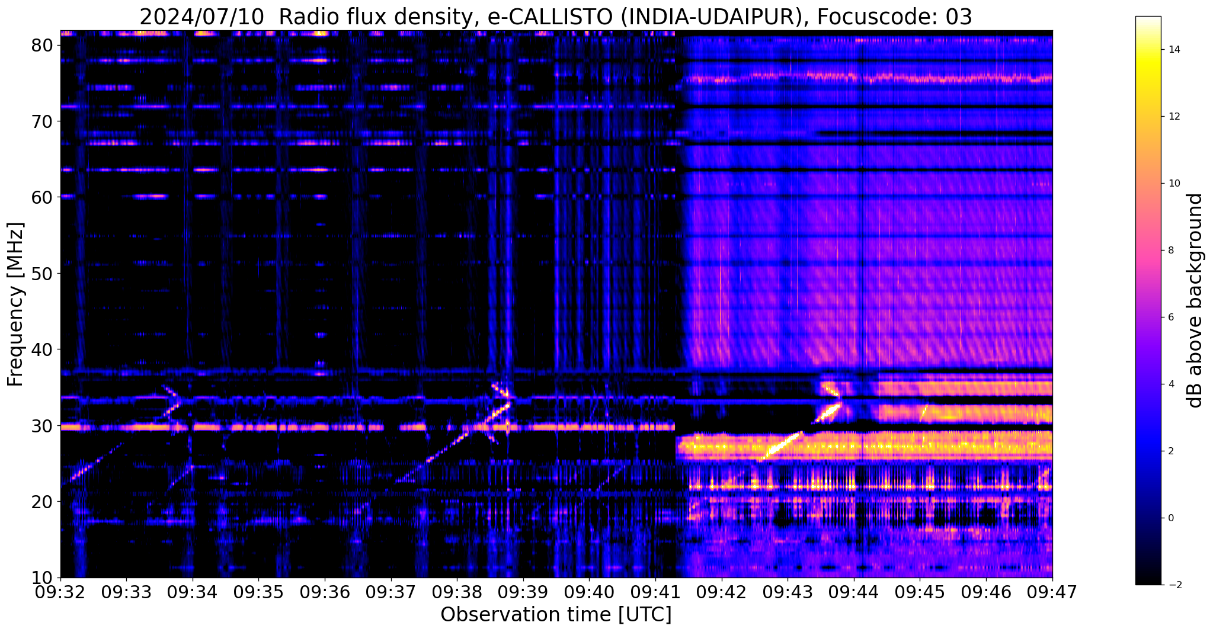The height and width of the screenshot is (632, 1213).
Task: Click the colorbar tick label 4
Action: tap(1170, 384)
